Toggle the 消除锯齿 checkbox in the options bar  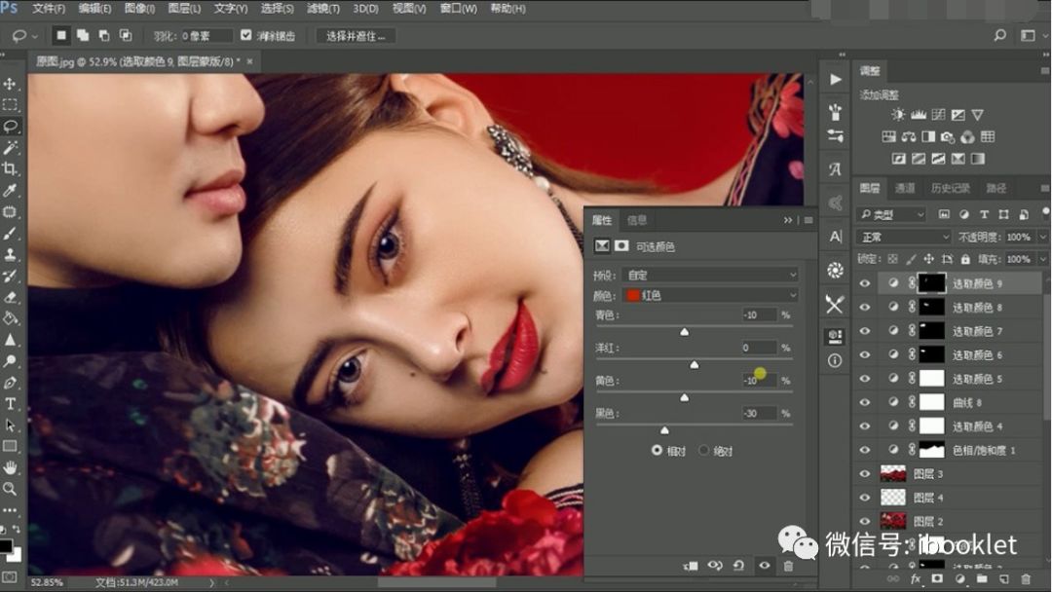pyautogui.click(x=246, y=35)
